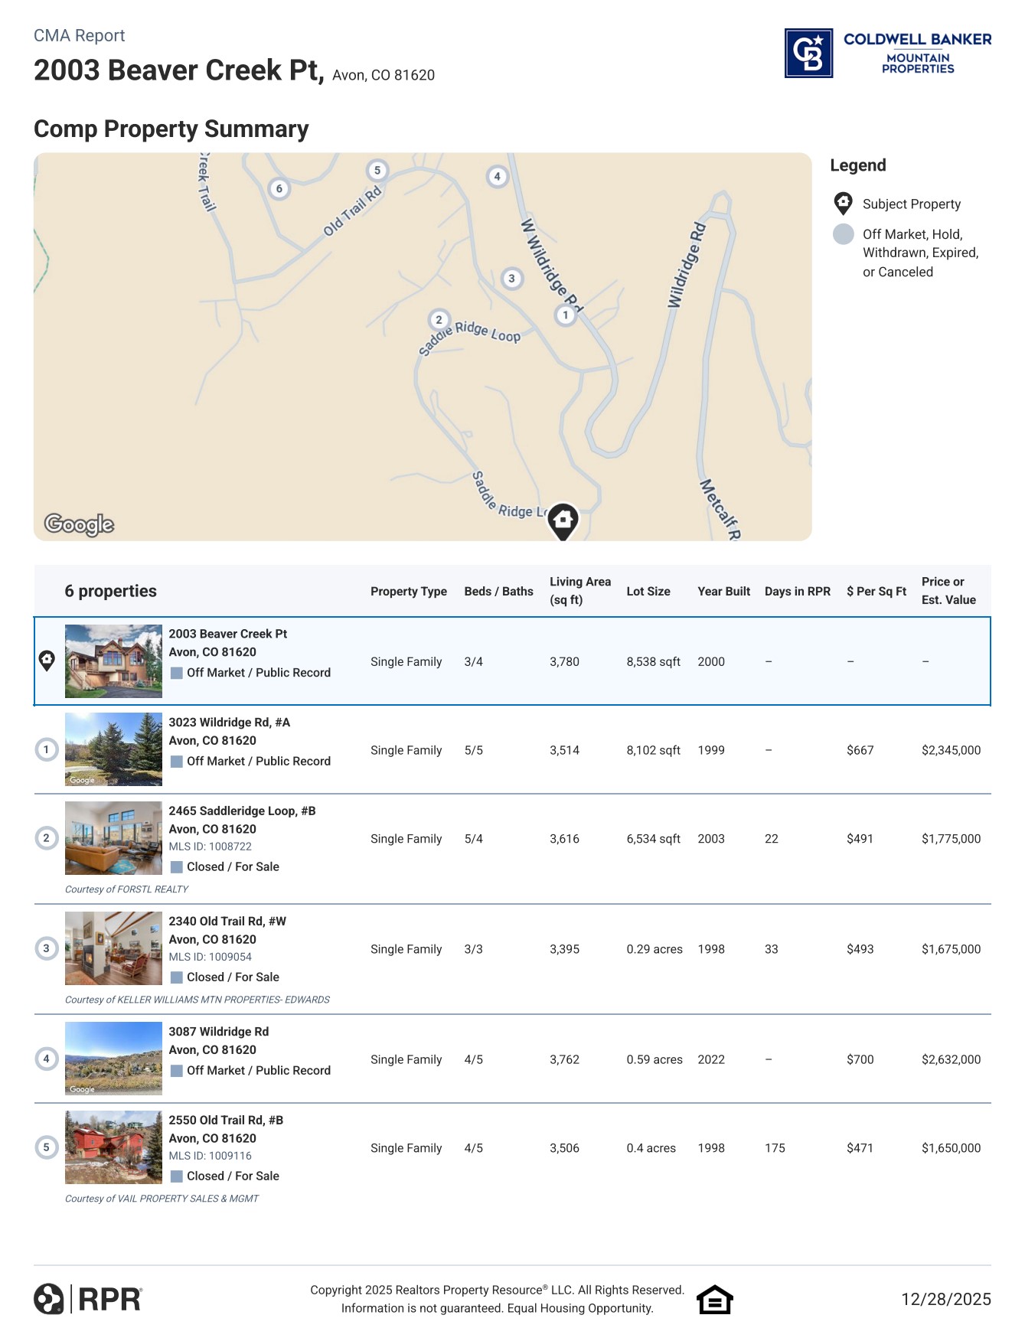Click the number 3 badge in the property list

pos(47,948)
